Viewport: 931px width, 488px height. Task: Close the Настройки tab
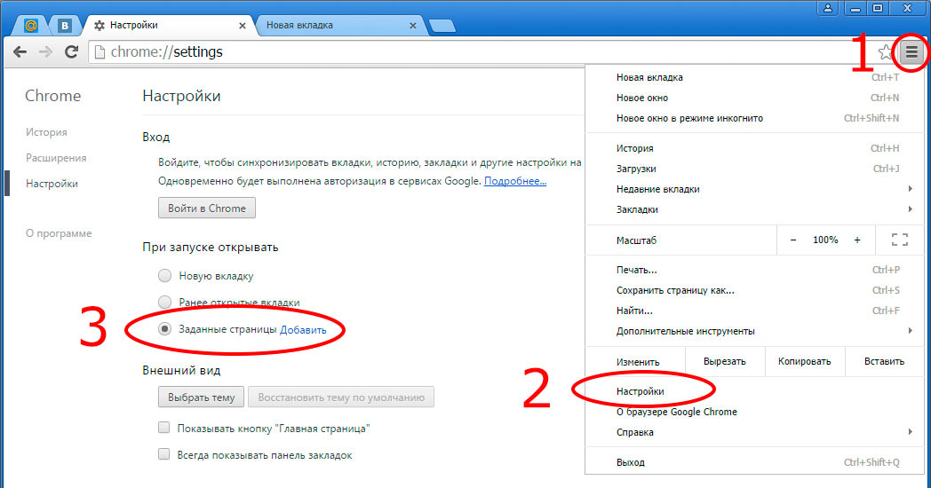pos(243,26)
